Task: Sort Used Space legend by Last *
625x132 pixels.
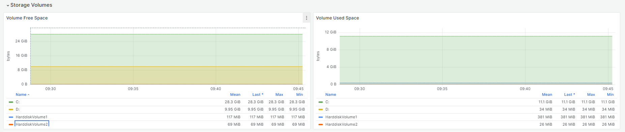Action: (x=570, y=94)
